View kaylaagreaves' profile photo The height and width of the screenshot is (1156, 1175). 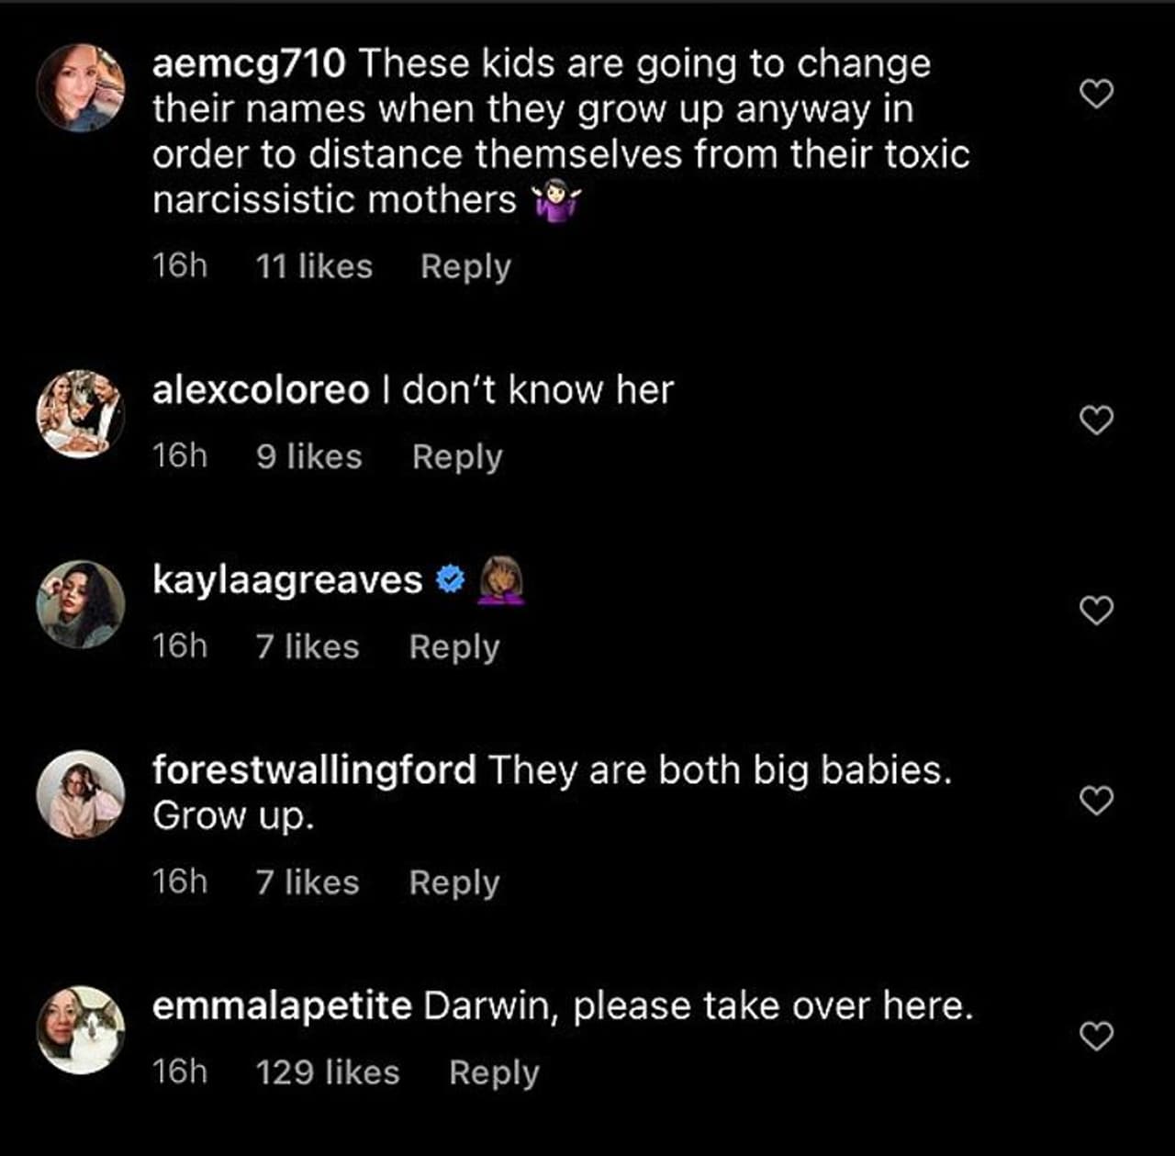point(81,604)
